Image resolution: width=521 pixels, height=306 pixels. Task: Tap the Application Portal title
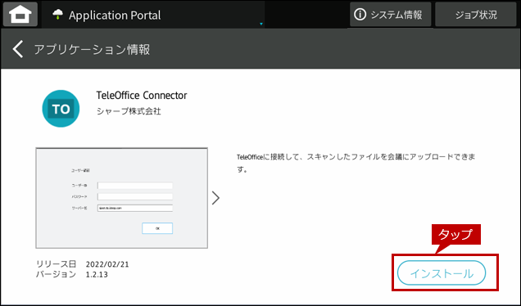click(x=115, y=16)
